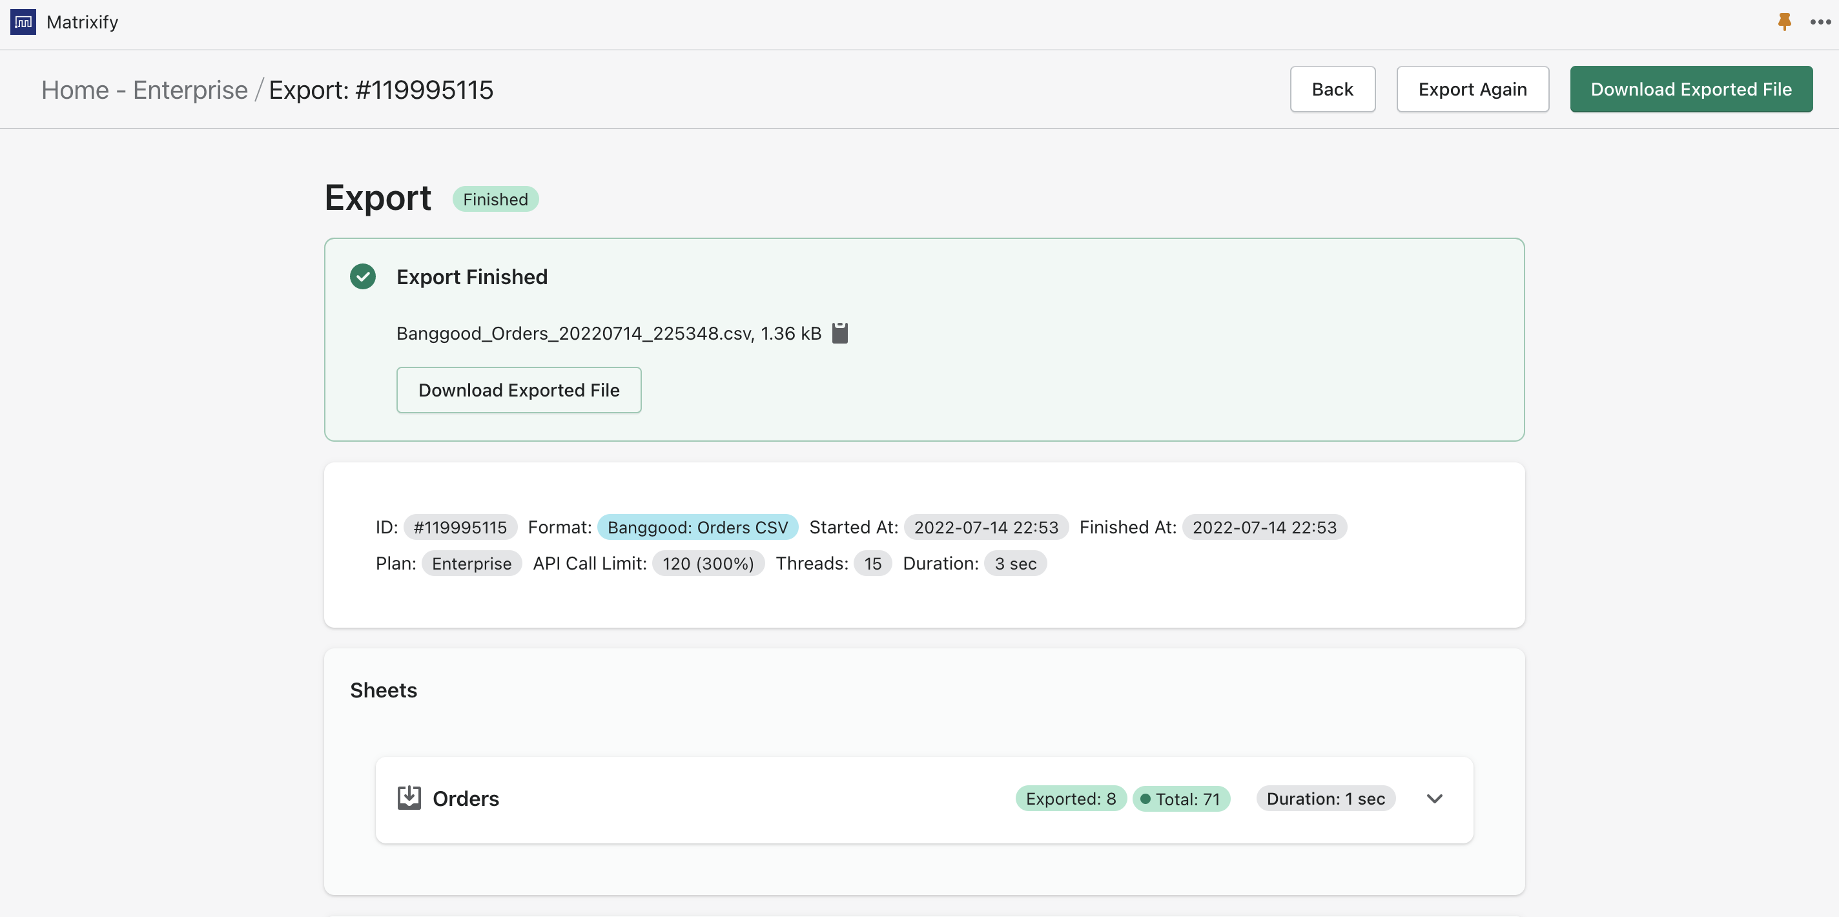Open the Banggood: Orders CSV format badge
The image size is (1839, 917).
697,527
